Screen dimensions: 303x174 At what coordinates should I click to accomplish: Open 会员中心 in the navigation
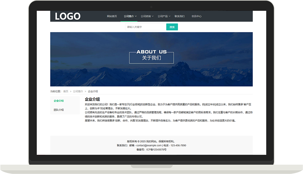click(196, 16)
